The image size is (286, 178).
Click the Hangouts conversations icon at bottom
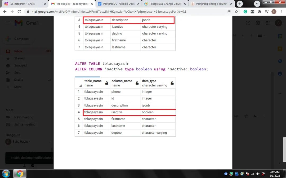pyautogui.click(x=33, y=166)
